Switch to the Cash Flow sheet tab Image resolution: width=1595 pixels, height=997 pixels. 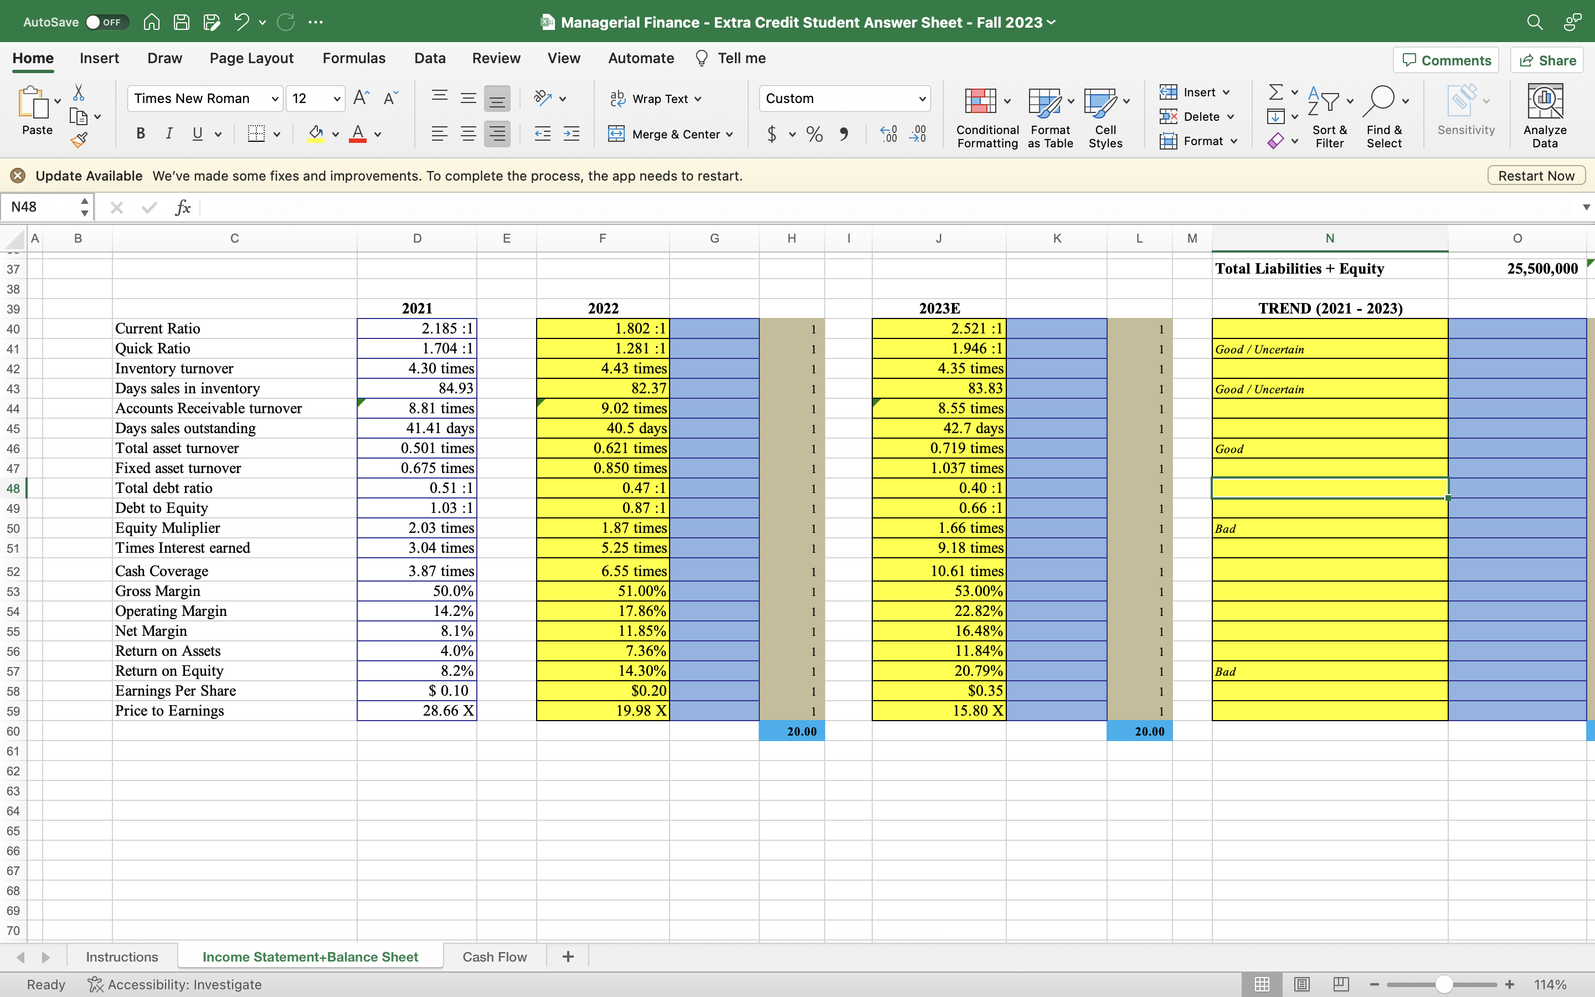tap(495, 957)
